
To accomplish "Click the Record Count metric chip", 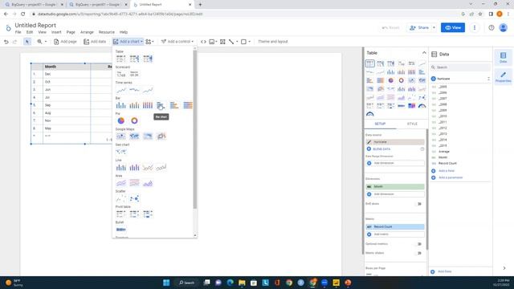I will coord(395,226).
